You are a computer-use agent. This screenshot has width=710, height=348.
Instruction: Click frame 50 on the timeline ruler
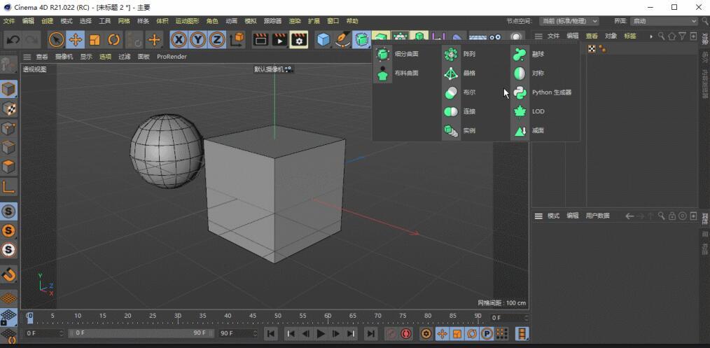[x=278, y=317]
